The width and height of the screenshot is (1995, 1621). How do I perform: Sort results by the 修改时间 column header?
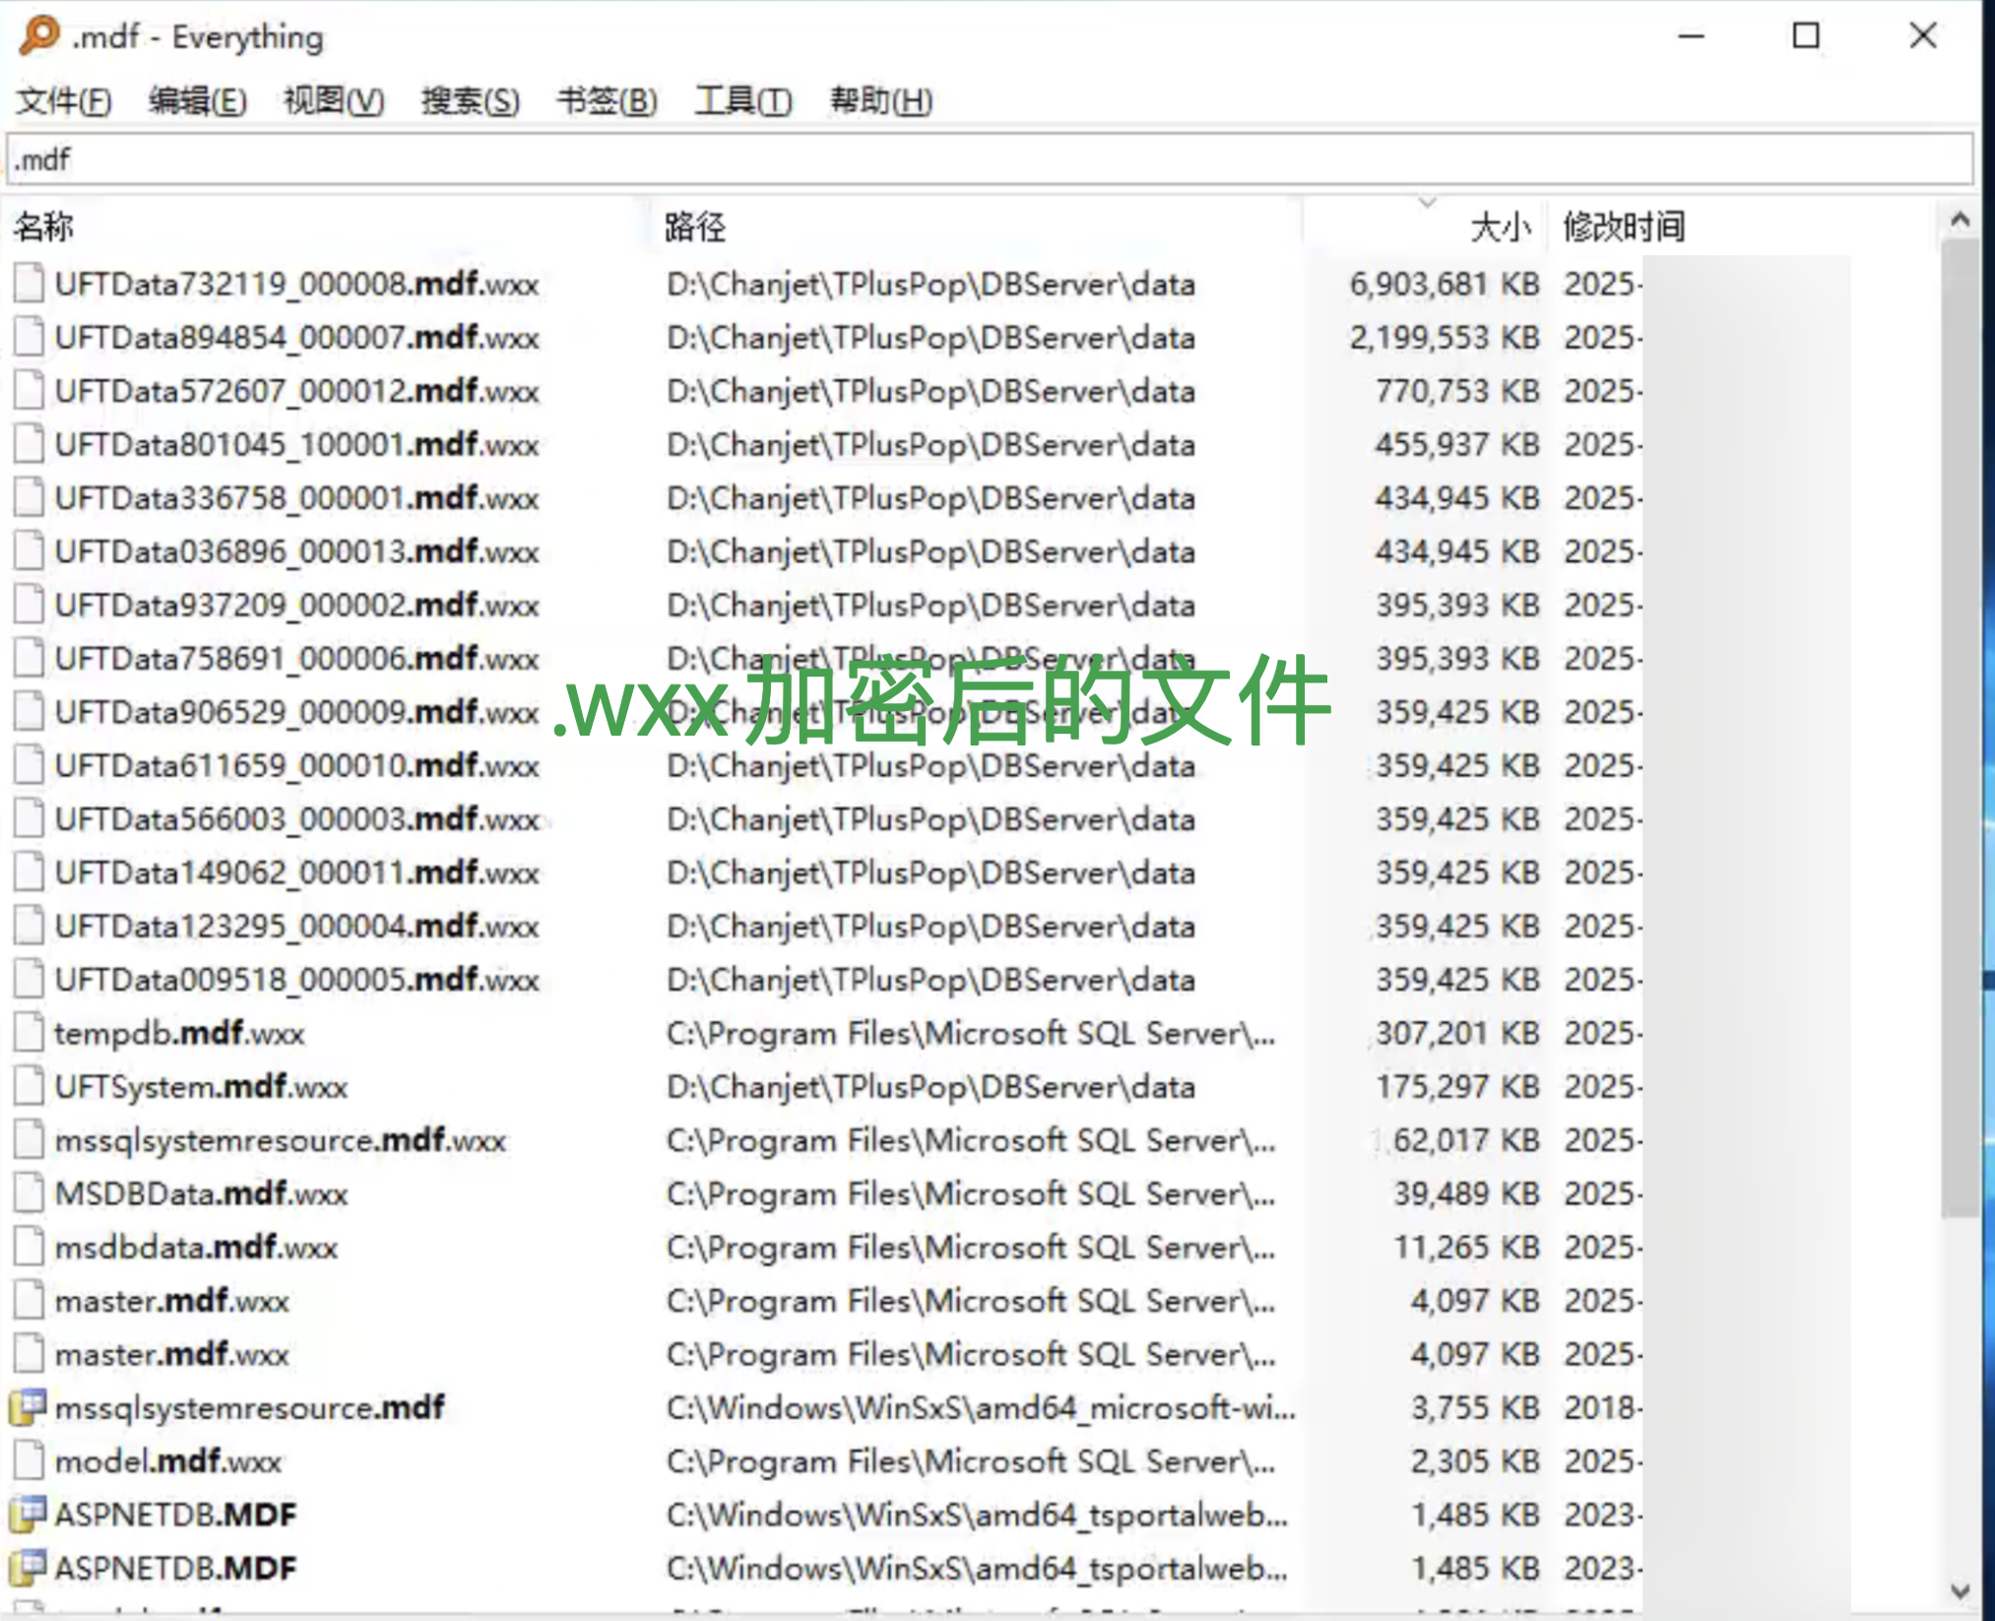(1743, 227)
